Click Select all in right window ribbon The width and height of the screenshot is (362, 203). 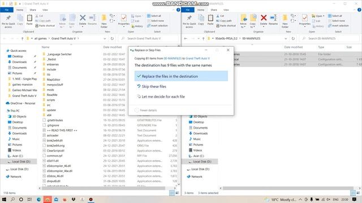pyautogui.click(x=335, y=16)
